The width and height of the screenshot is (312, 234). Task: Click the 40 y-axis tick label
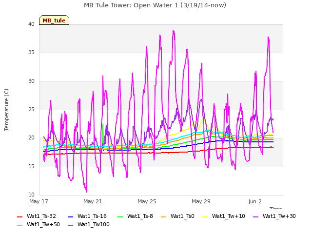pos(31,24)
